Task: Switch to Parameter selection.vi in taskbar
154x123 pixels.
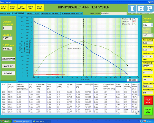Action: coord(22,121)
